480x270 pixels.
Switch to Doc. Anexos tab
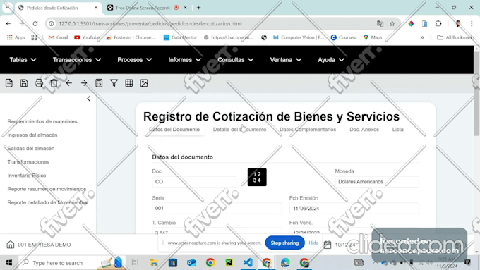click(x=364, y=129)
